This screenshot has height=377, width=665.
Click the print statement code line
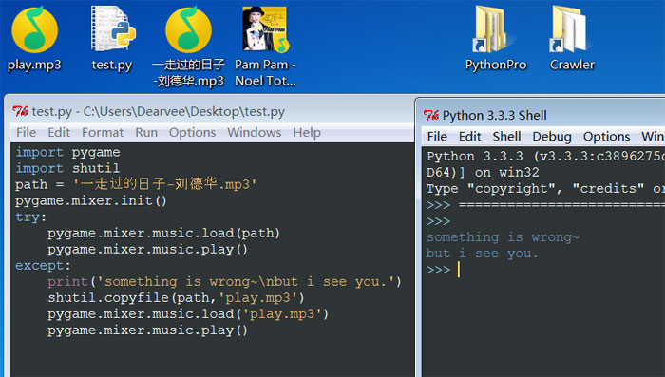point(224,281)
